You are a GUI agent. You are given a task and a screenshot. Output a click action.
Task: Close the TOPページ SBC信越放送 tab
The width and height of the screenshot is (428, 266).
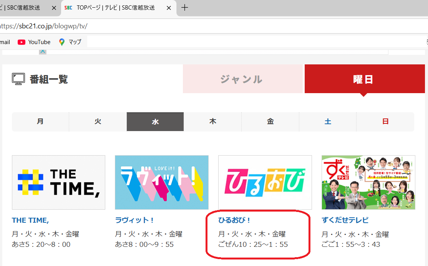point(169,8)
